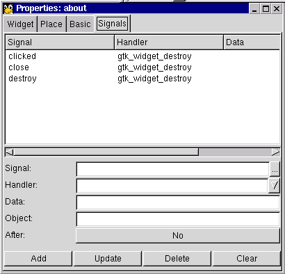
Task: Sort by the Handler column header
Action: click(169, 42)
